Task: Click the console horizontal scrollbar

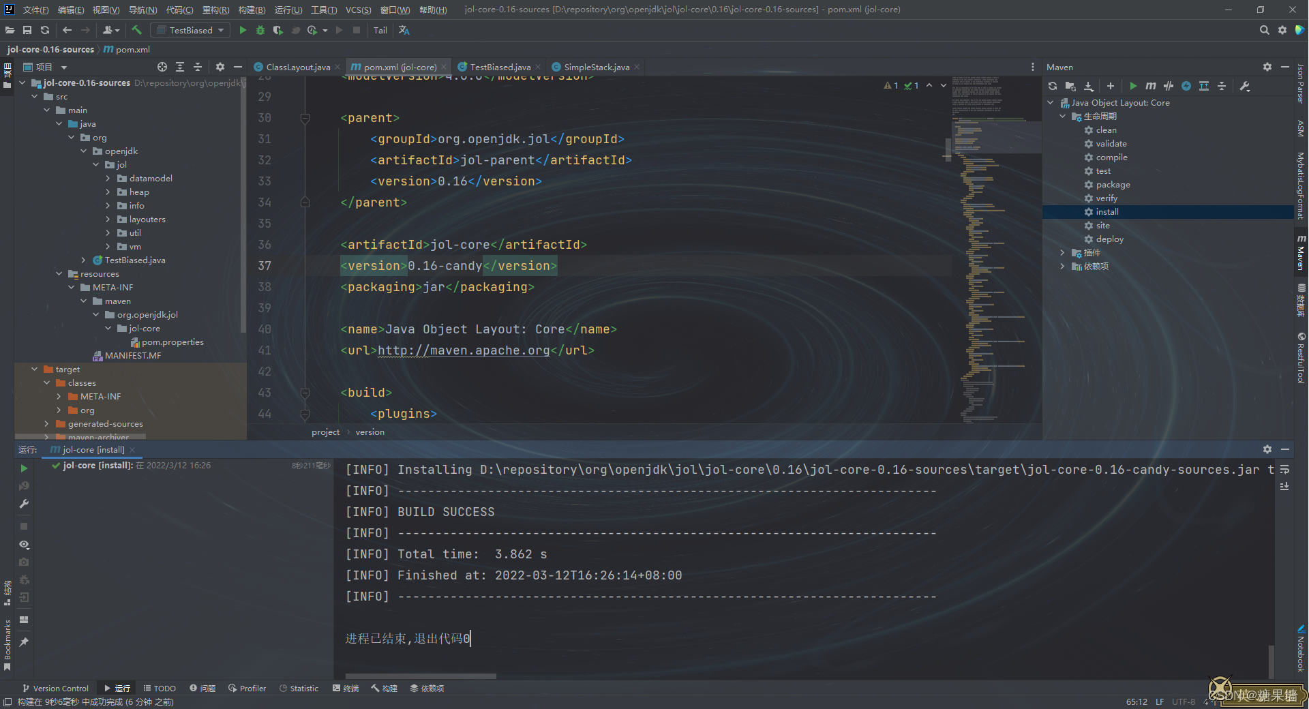Action: click(421, 676)
